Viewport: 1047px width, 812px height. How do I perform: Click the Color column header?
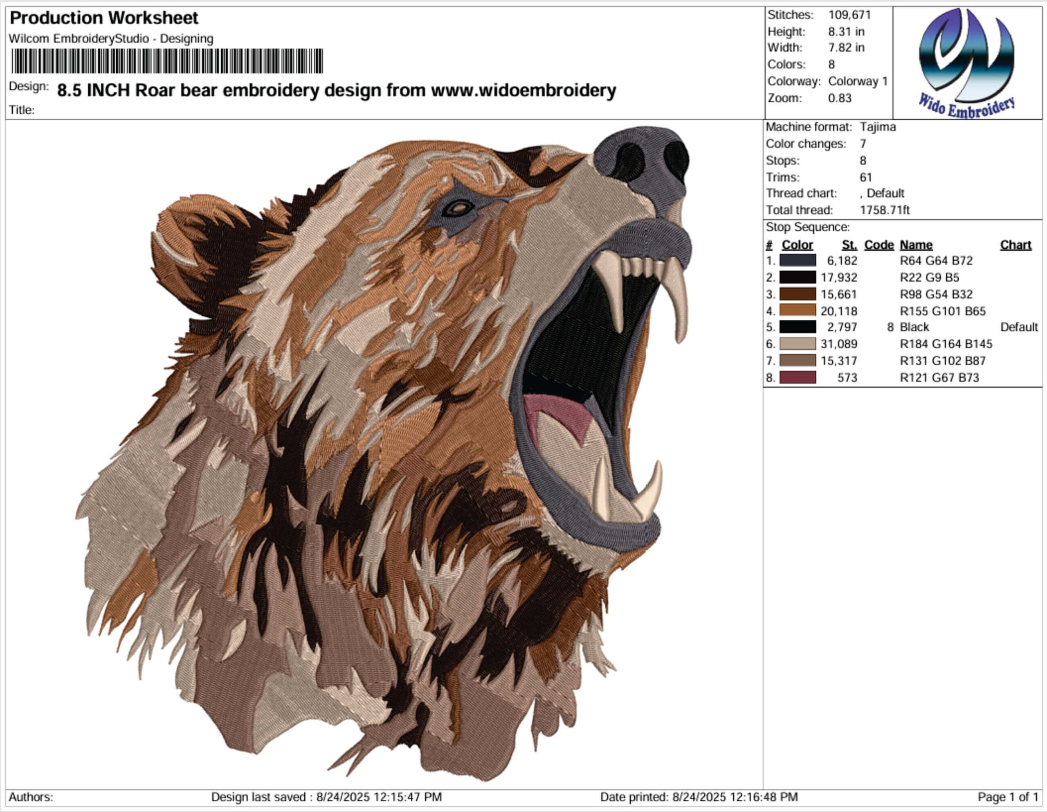(797, 245)
